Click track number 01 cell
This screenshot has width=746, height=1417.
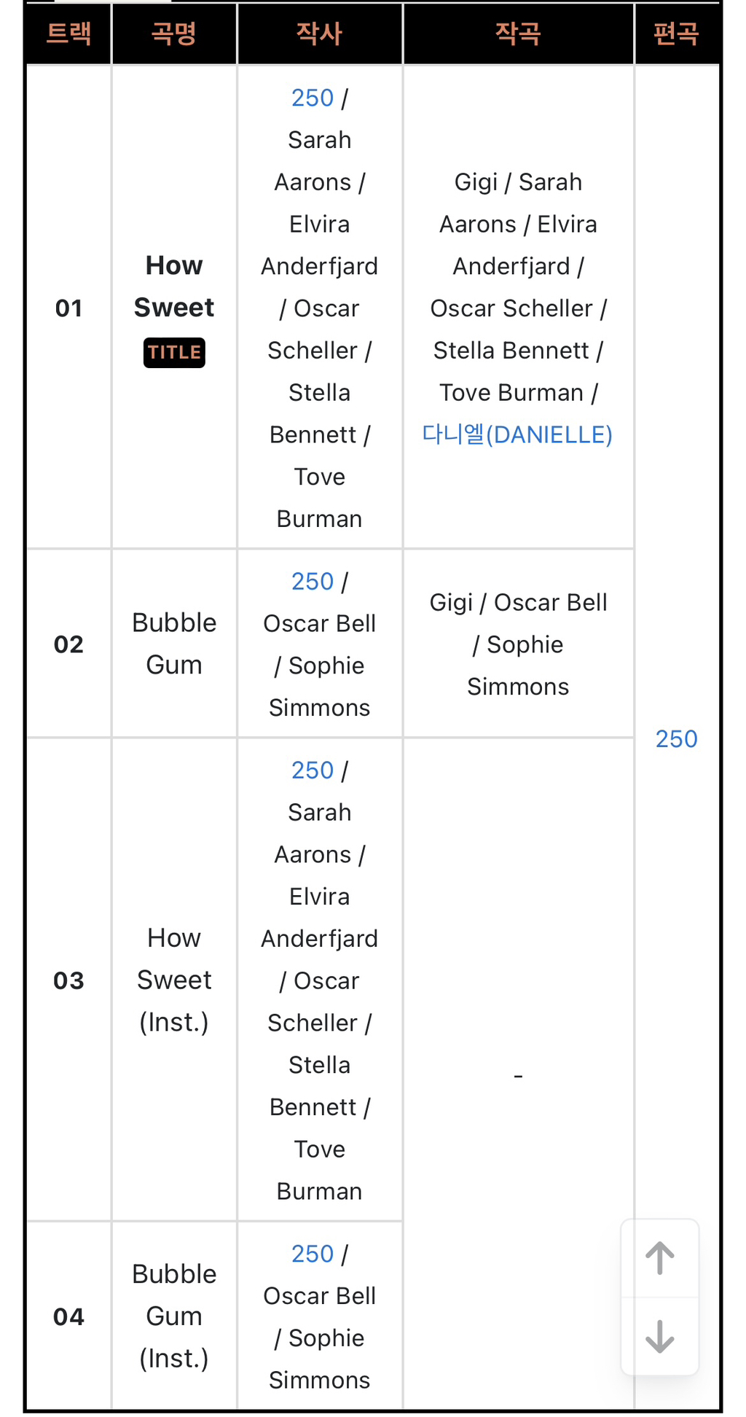click(x=68, y=308)
